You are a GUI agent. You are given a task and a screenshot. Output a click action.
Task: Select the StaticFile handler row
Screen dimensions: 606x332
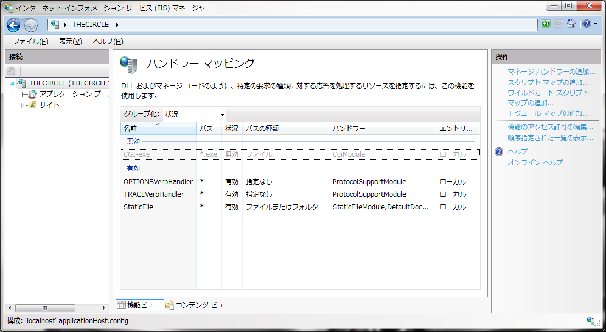click(138, 207)
